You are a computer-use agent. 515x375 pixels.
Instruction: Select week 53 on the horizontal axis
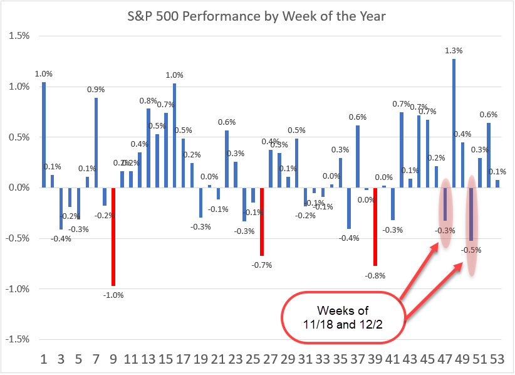(497, 360)
